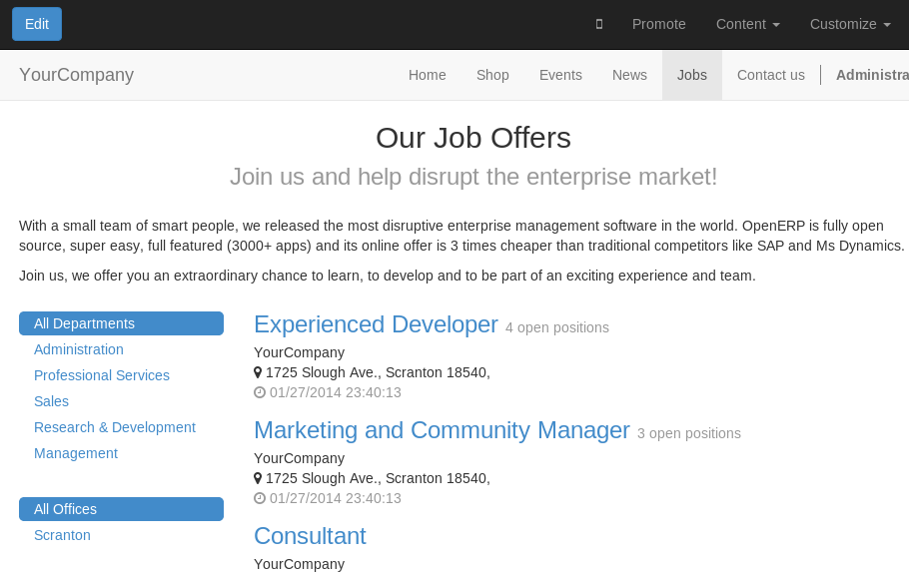Click clock icon under Experienced Developer
The width and height of the screenshot is (909, 572).
(260, 392)
